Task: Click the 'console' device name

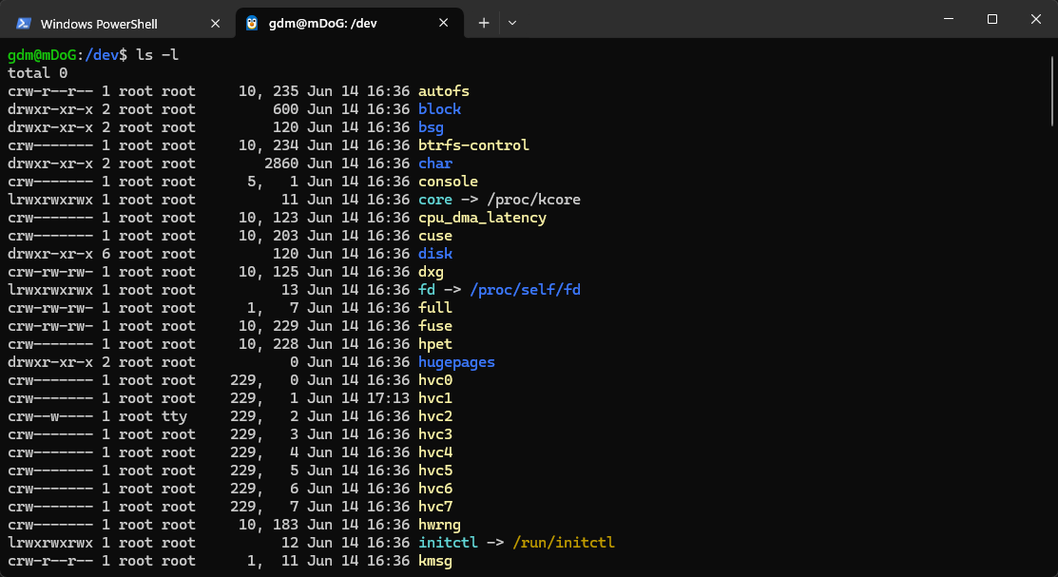Action: click(x=448, y=182)
